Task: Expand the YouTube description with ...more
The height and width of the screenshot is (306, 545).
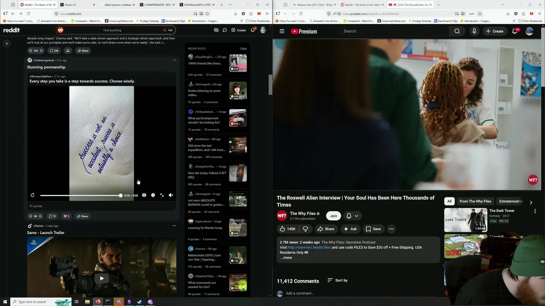Action: pyautogui.click(x=286, y=258)
